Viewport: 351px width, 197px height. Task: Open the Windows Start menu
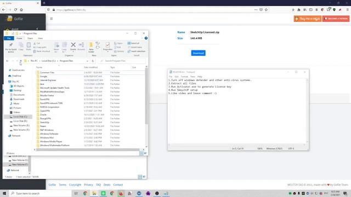pos(4,193)
